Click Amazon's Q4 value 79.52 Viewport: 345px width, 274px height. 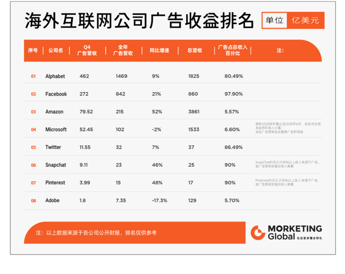click(86, 112)
